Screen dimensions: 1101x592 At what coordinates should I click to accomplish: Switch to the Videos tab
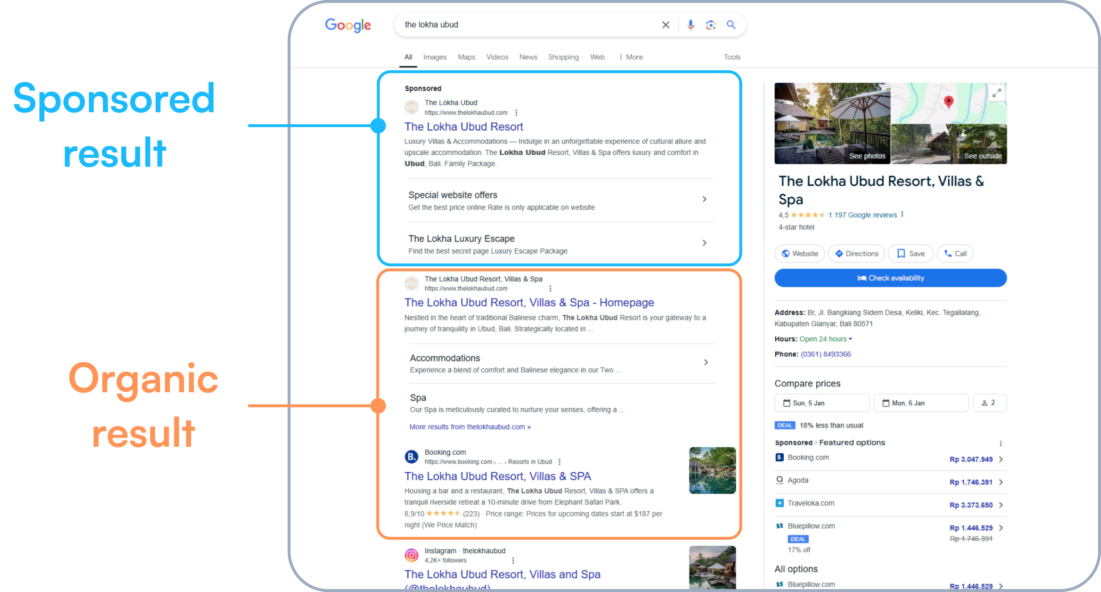tap(497, 57)
